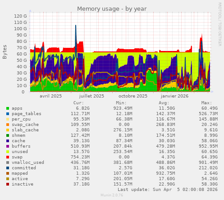This screenshot has height=200, width=224.
Task: Select the 'swap' legend label
Action: [17, 157]
